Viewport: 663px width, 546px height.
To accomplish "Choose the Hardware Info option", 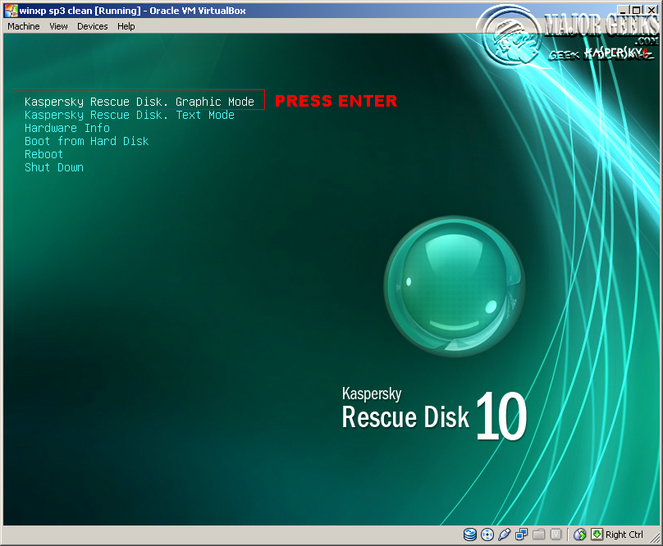I will click(x=66, y=128).
